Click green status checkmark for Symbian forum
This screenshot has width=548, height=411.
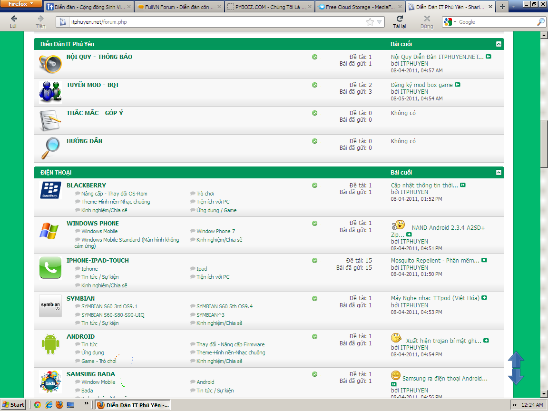[314, 298]
